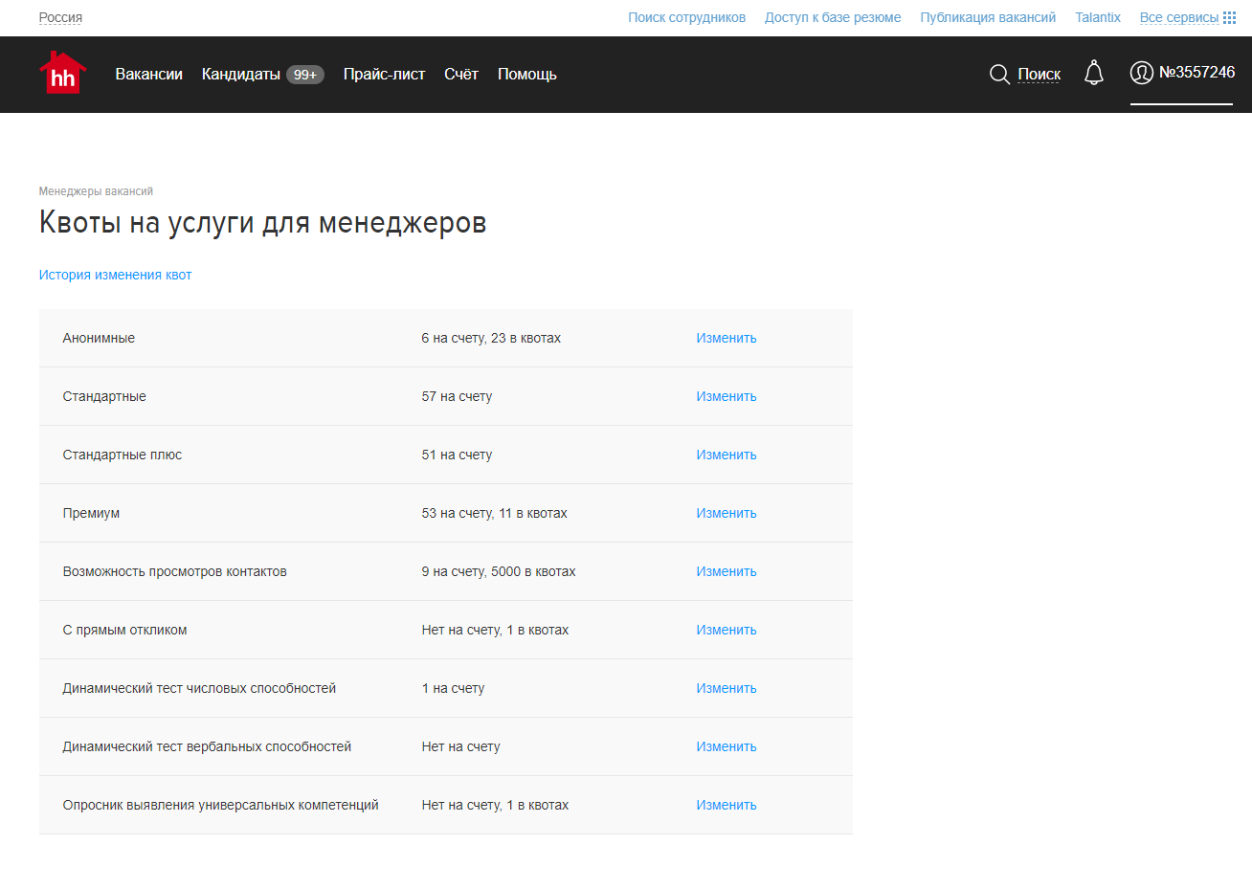Select value "6 на счету, 23 в квотах"
Image resolution: width=1252 pixels, height=889 pixels.
pyautogui.click(x=491, y=338)
